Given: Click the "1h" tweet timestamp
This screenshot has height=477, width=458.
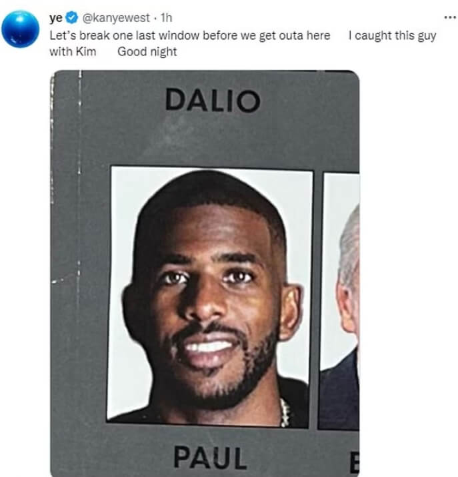Looking at the screenshot, I should pyautogui.click(x=166, y=18).
